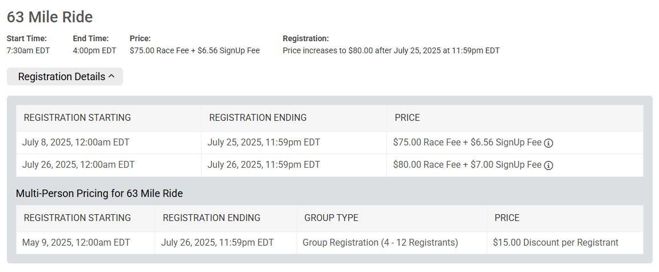The height and width of the screenshot is (272, 659).
Task: Select the 63 Mile Ride heading
Action: point(50,17)
